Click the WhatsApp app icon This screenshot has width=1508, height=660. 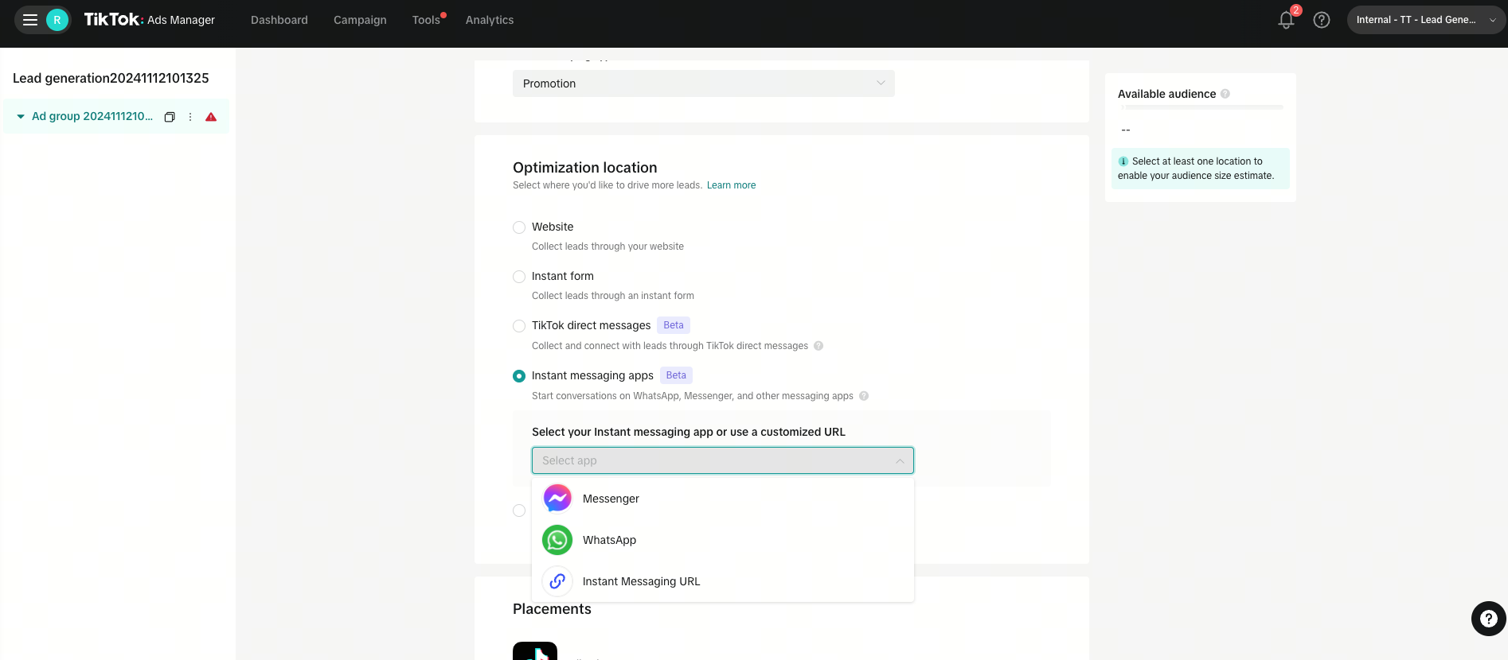point(557,540)
